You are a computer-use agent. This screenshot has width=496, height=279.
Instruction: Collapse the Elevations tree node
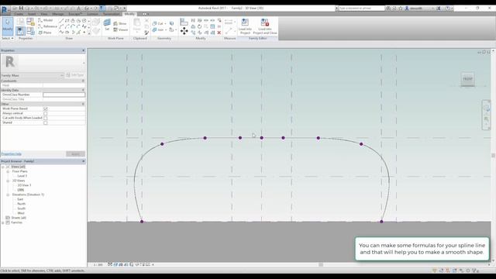pyautogui.click(x=8, y=195)
